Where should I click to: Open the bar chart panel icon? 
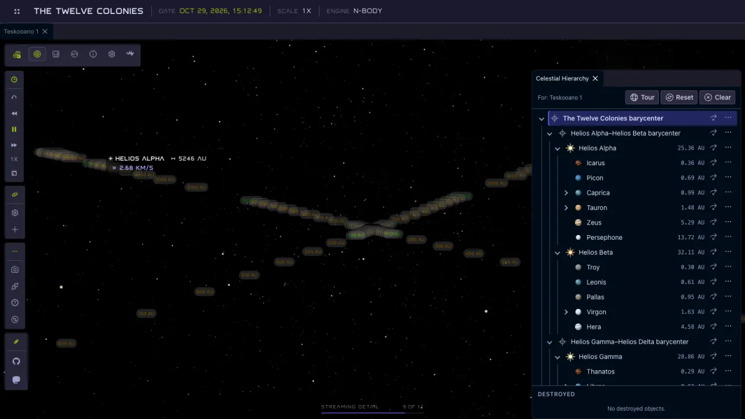56,54
